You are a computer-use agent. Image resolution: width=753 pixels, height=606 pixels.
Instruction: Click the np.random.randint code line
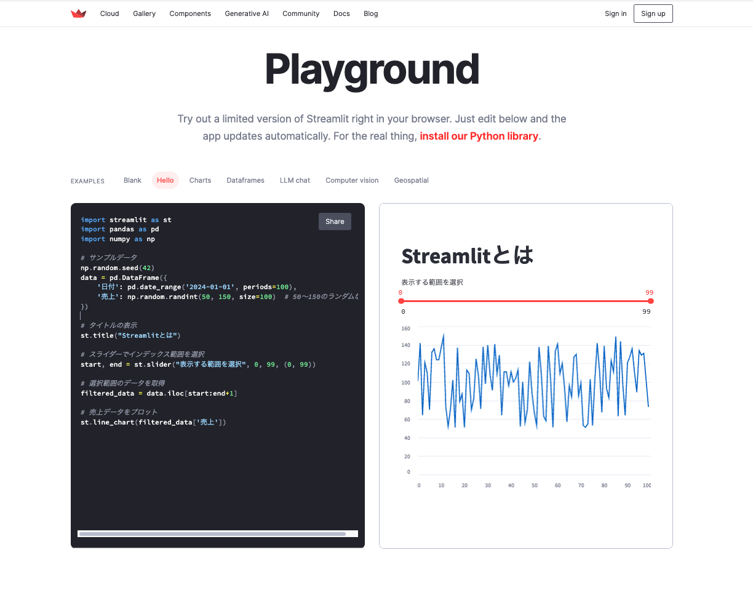(228, 297)
